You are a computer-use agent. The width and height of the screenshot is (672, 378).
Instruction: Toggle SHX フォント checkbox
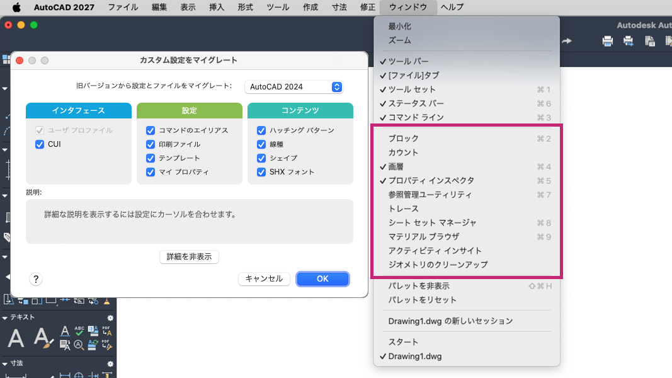click(x=261, y=172)
